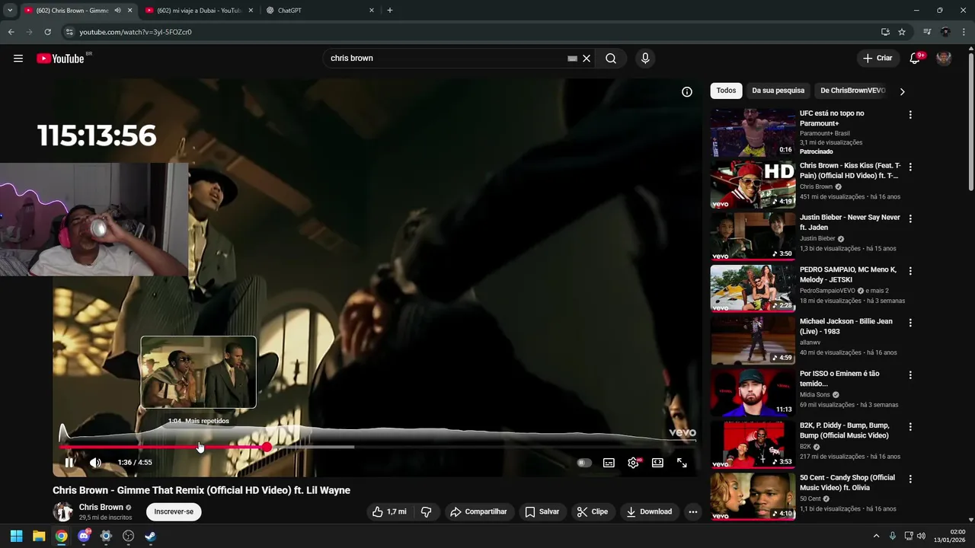Open Chris Brown channel avatar
This screenshot has width=975, height=548.
pos(62,511)
